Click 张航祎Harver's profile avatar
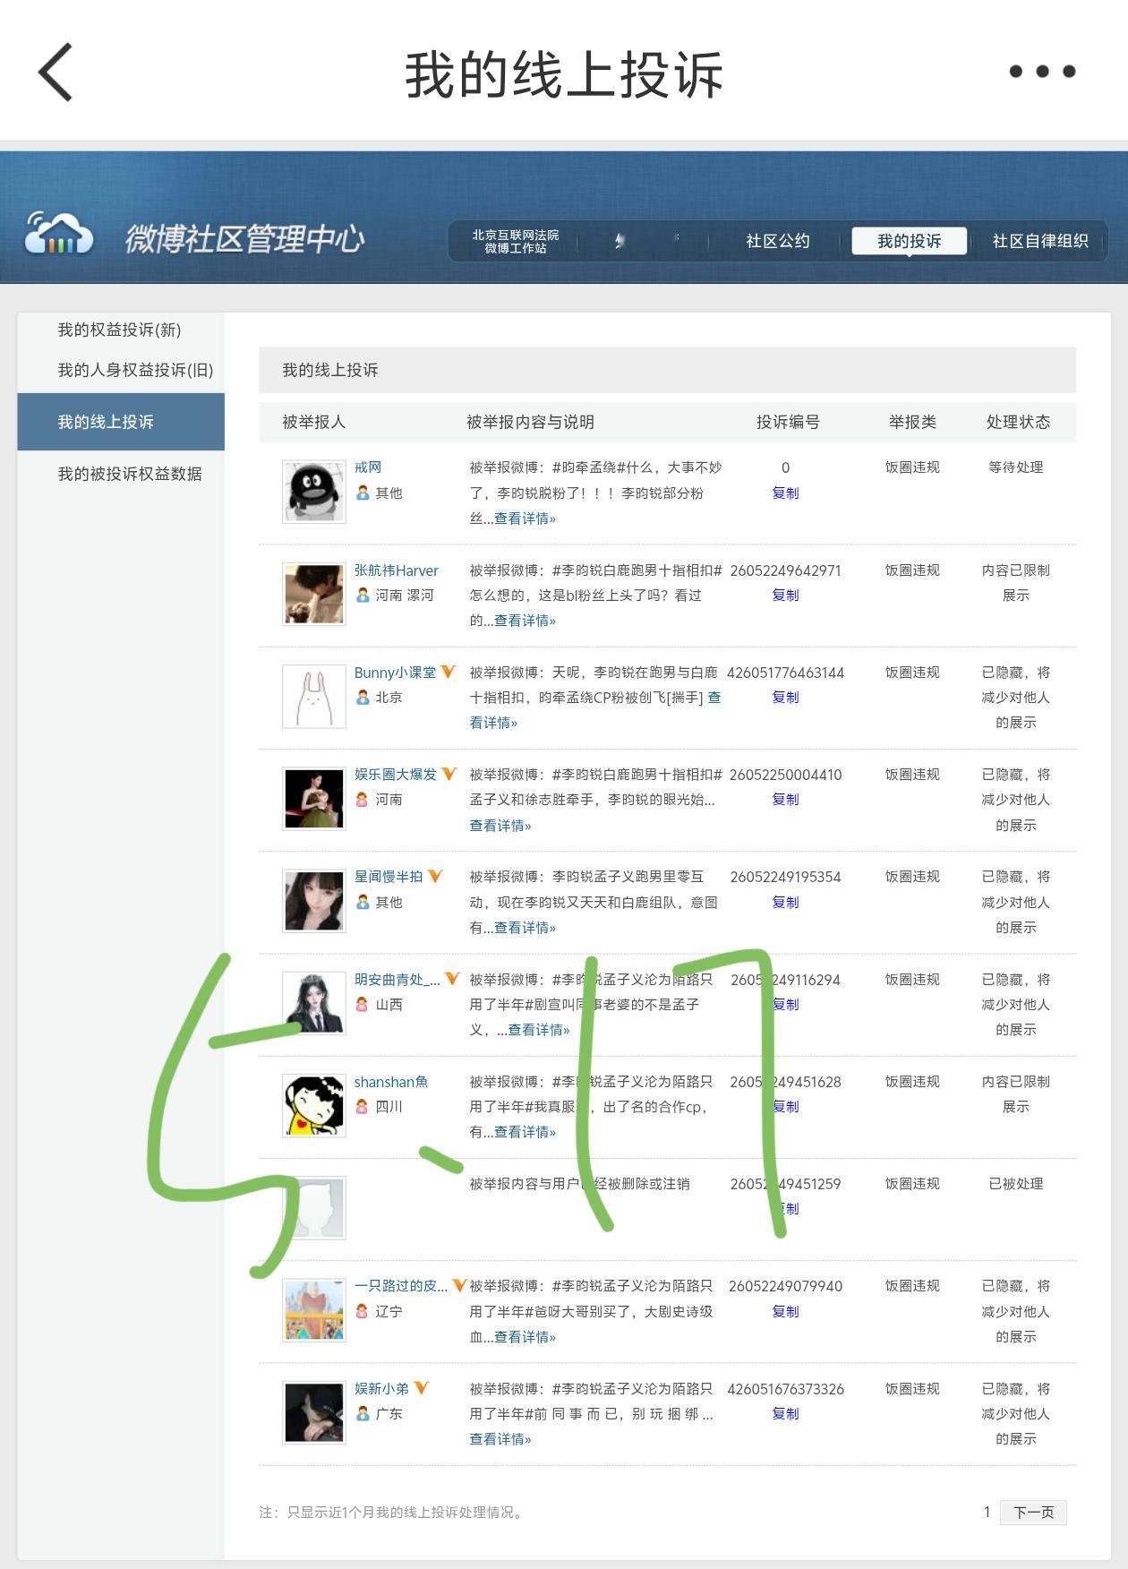The width and height of the screenshot is (1128, 1569). click(x=314, y=594)
